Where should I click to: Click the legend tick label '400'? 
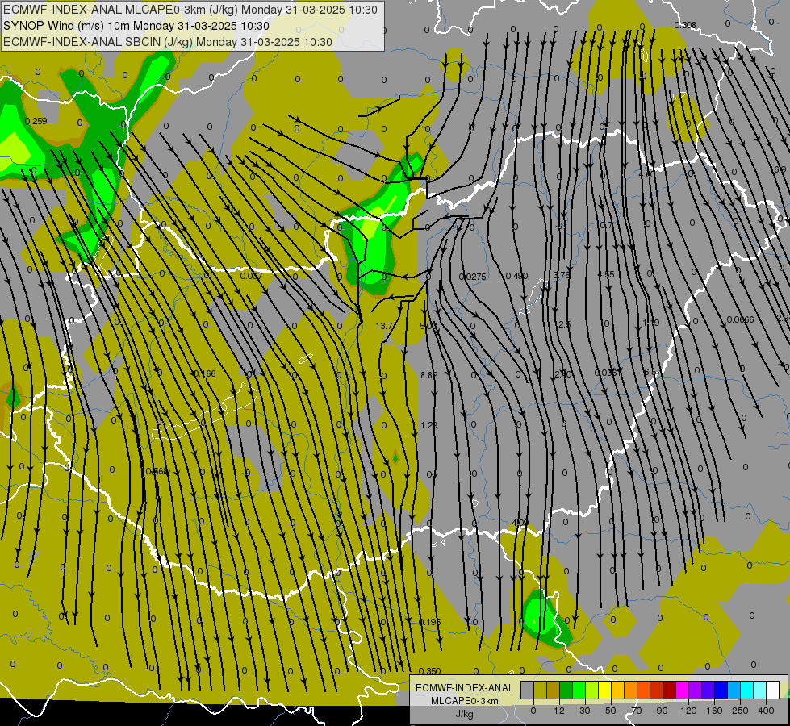(766, 711)
